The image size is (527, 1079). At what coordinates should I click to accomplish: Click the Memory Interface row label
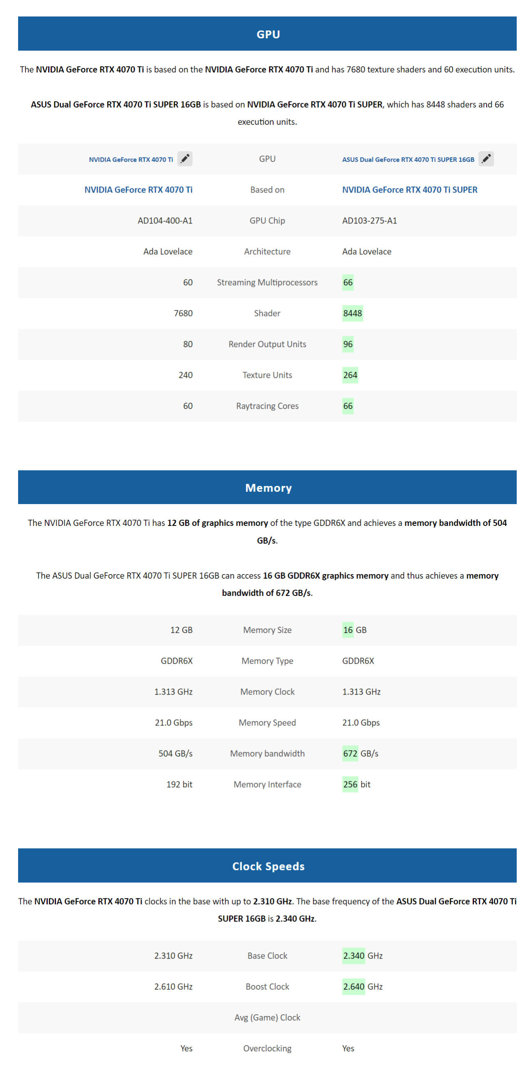(267, 785)
